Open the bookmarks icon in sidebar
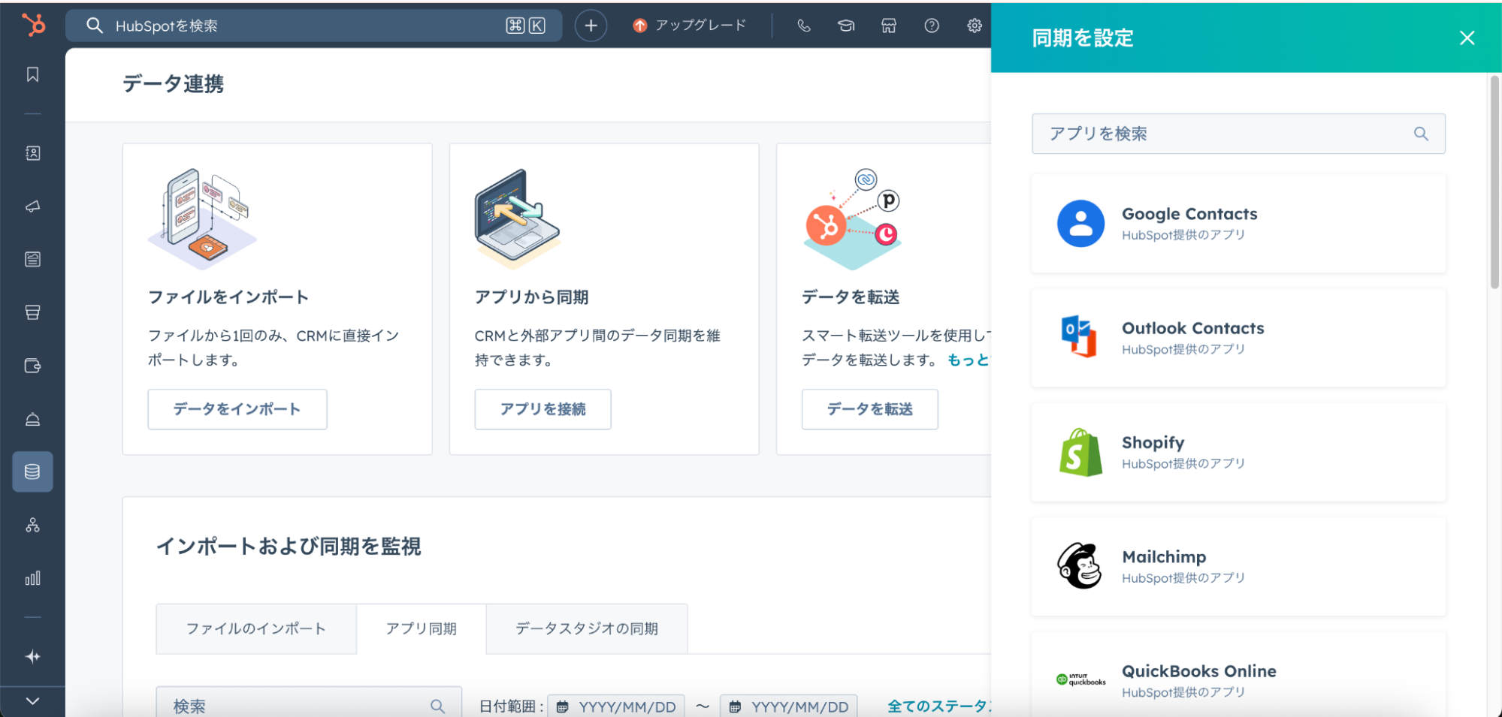 [x=32, y=74]
